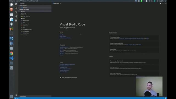Expand the database folder
Viewport: 176px width, 99px height.
click(x=35, y=15)
